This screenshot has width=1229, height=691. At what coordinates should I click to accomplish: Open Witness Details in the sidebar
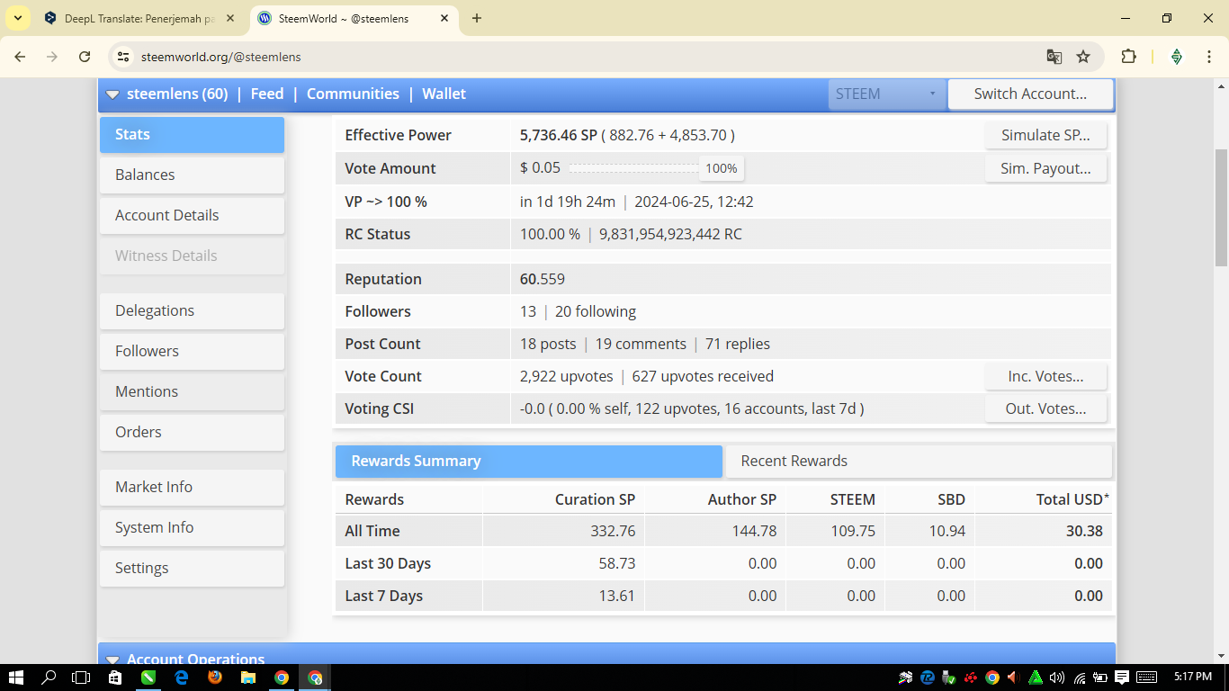[x=192, y=256]
